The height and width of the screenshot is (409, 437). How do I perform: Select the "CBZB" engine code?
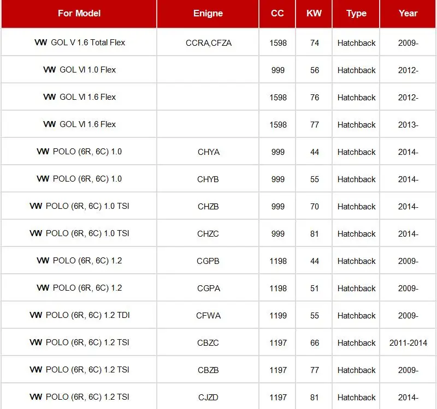pyautogui.click(x=208, y=370)
